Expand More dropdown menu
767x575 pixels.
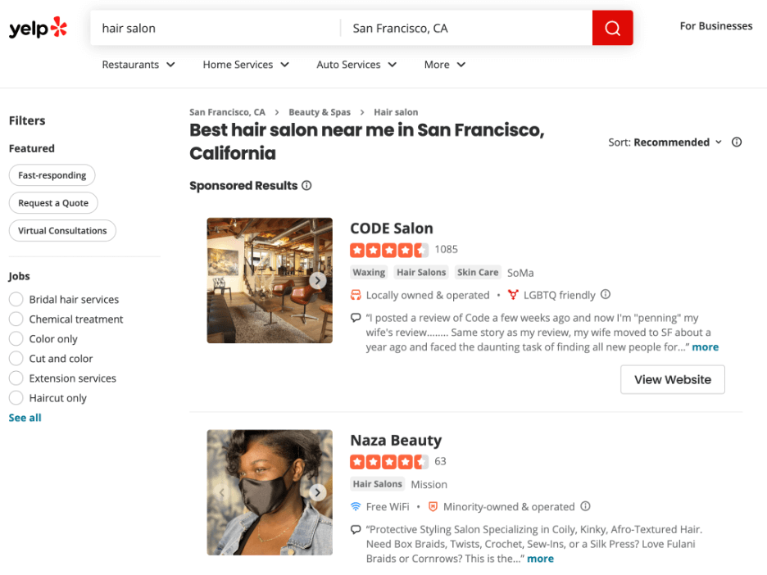tap(445, 65)
